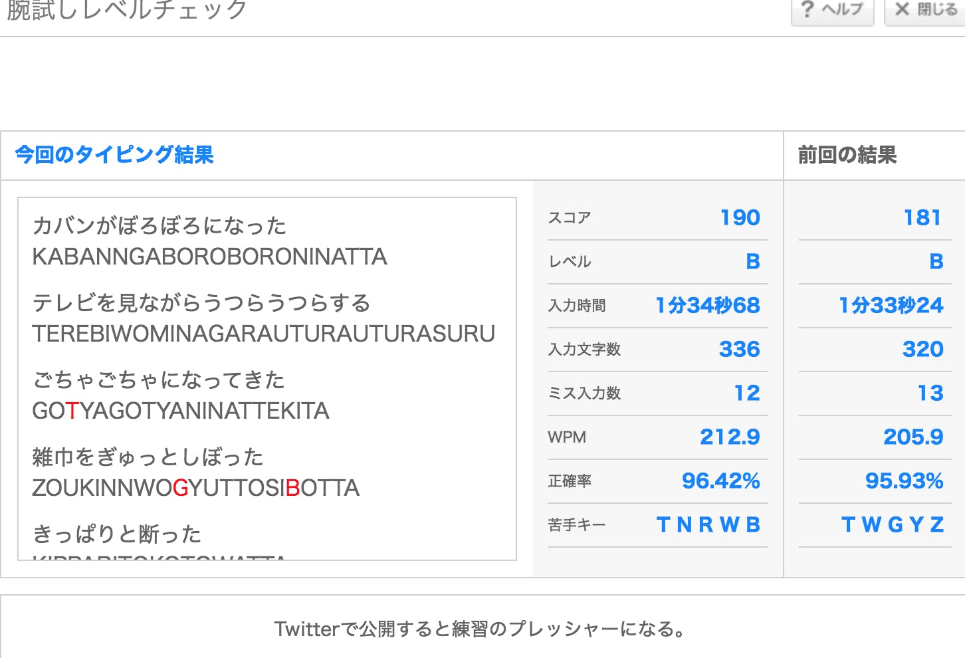Click the Twitterで公開すると message text
965x658 pixels.
tap(480, 629)
